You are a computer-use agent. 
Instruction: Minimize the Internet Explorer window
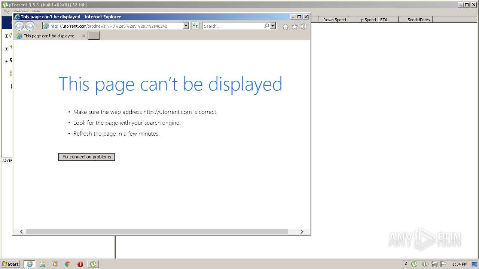[293, 17]
